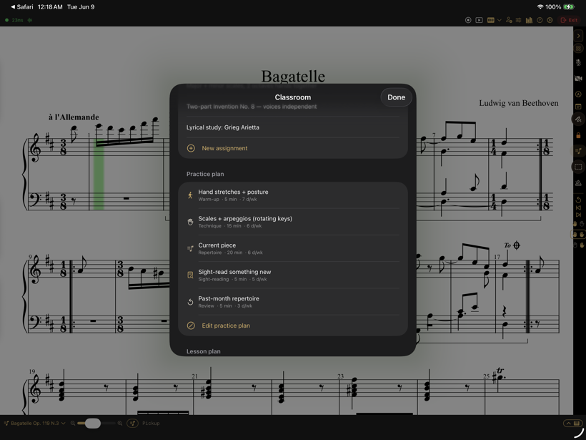Open the Classroom student profile icon

[509, 20]
